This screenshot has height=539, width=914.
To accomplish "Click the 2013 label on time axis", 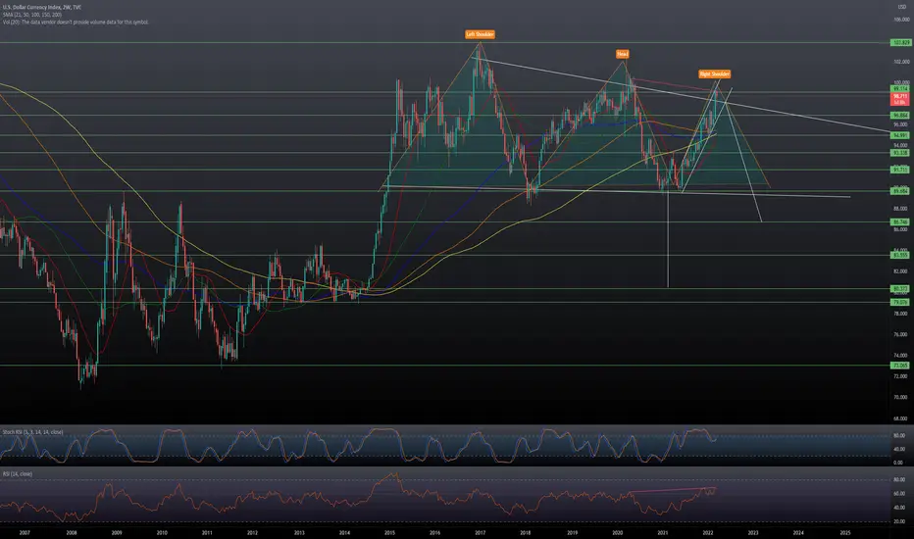I will 299,532.
